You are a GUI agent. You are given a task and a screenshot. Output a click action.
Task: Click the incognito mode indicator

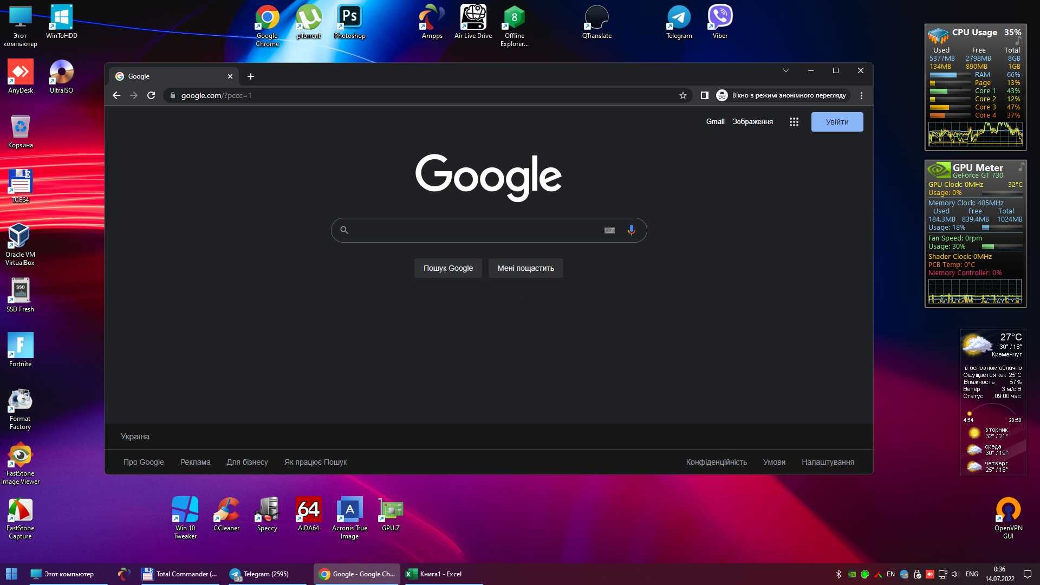tap(782, 95)
